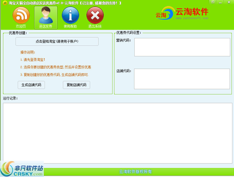
Task: Click the 云淘软件版权所有 footer bar
Action: point(136,172)
